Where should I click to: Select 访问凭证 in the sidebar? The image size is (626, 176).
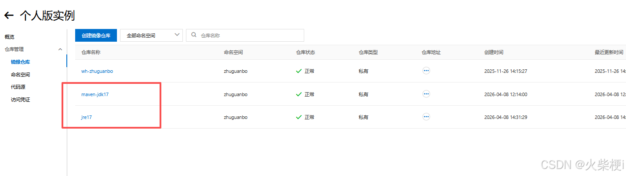[21, 100]
